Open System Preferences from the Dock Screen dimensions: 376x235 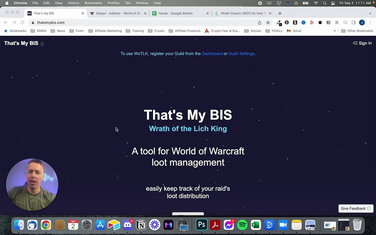coord(87,225)
